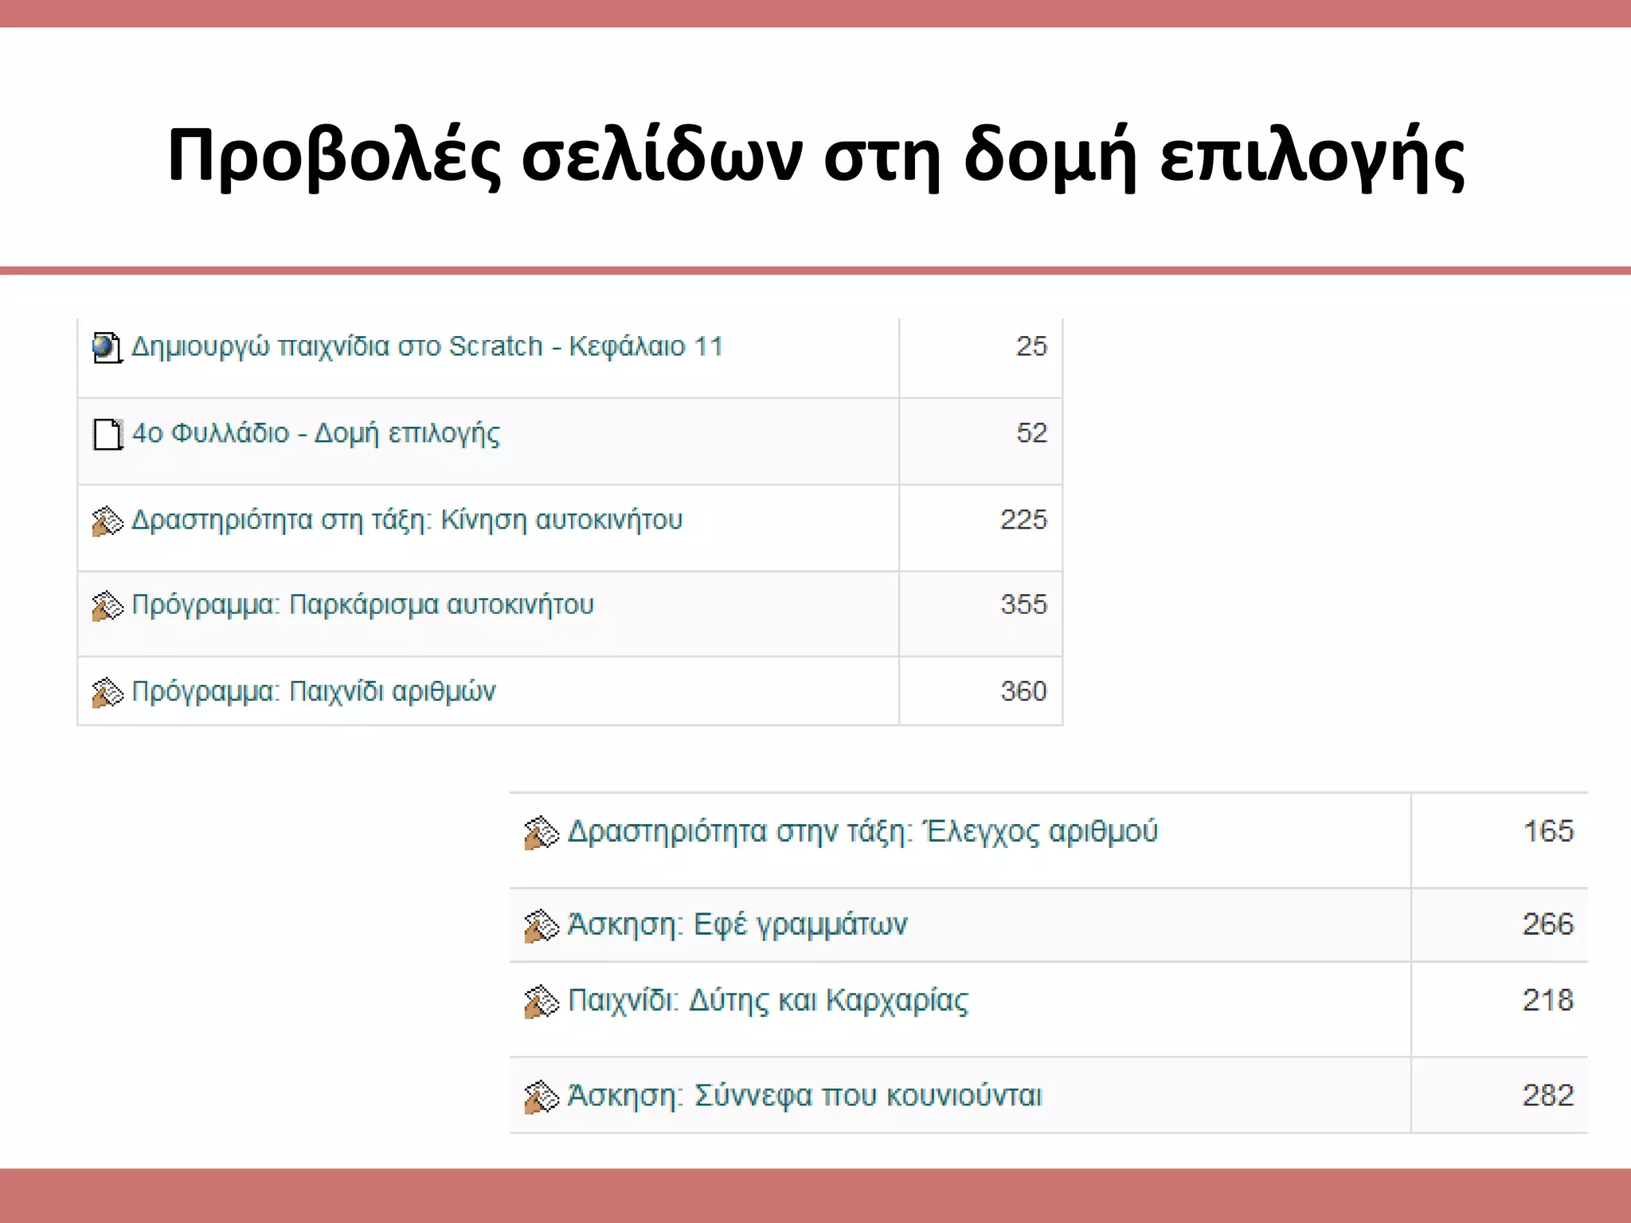Screen dimensions: 1631x1223
Task: Click the view count 25
Action: [x=1031, y=346]
